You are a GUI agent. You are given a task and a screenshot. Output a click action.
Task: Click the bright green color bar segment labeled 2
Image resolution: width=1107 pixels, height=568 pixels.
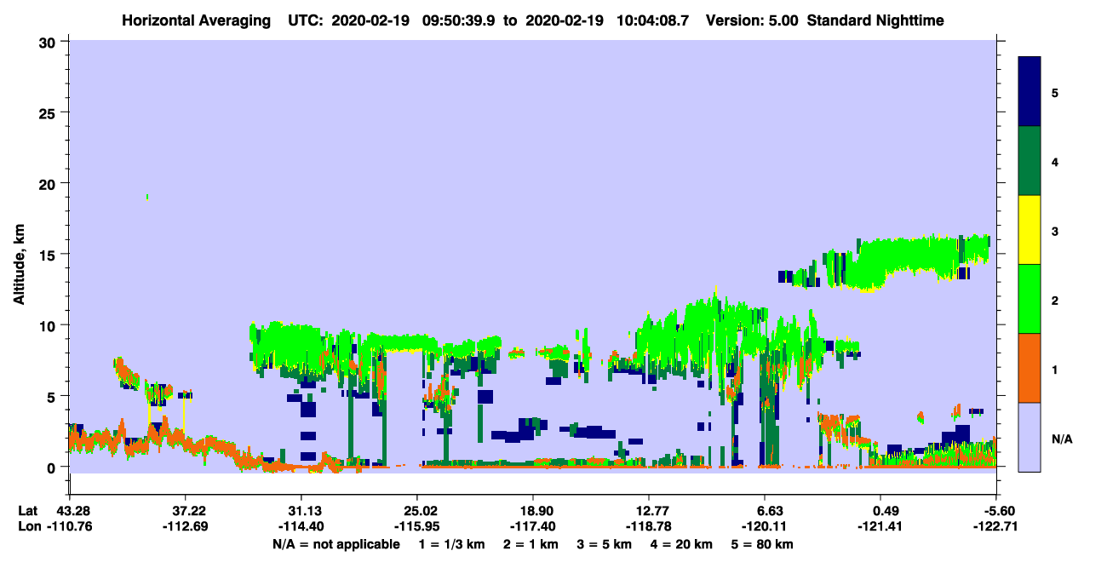point(1030,299)
